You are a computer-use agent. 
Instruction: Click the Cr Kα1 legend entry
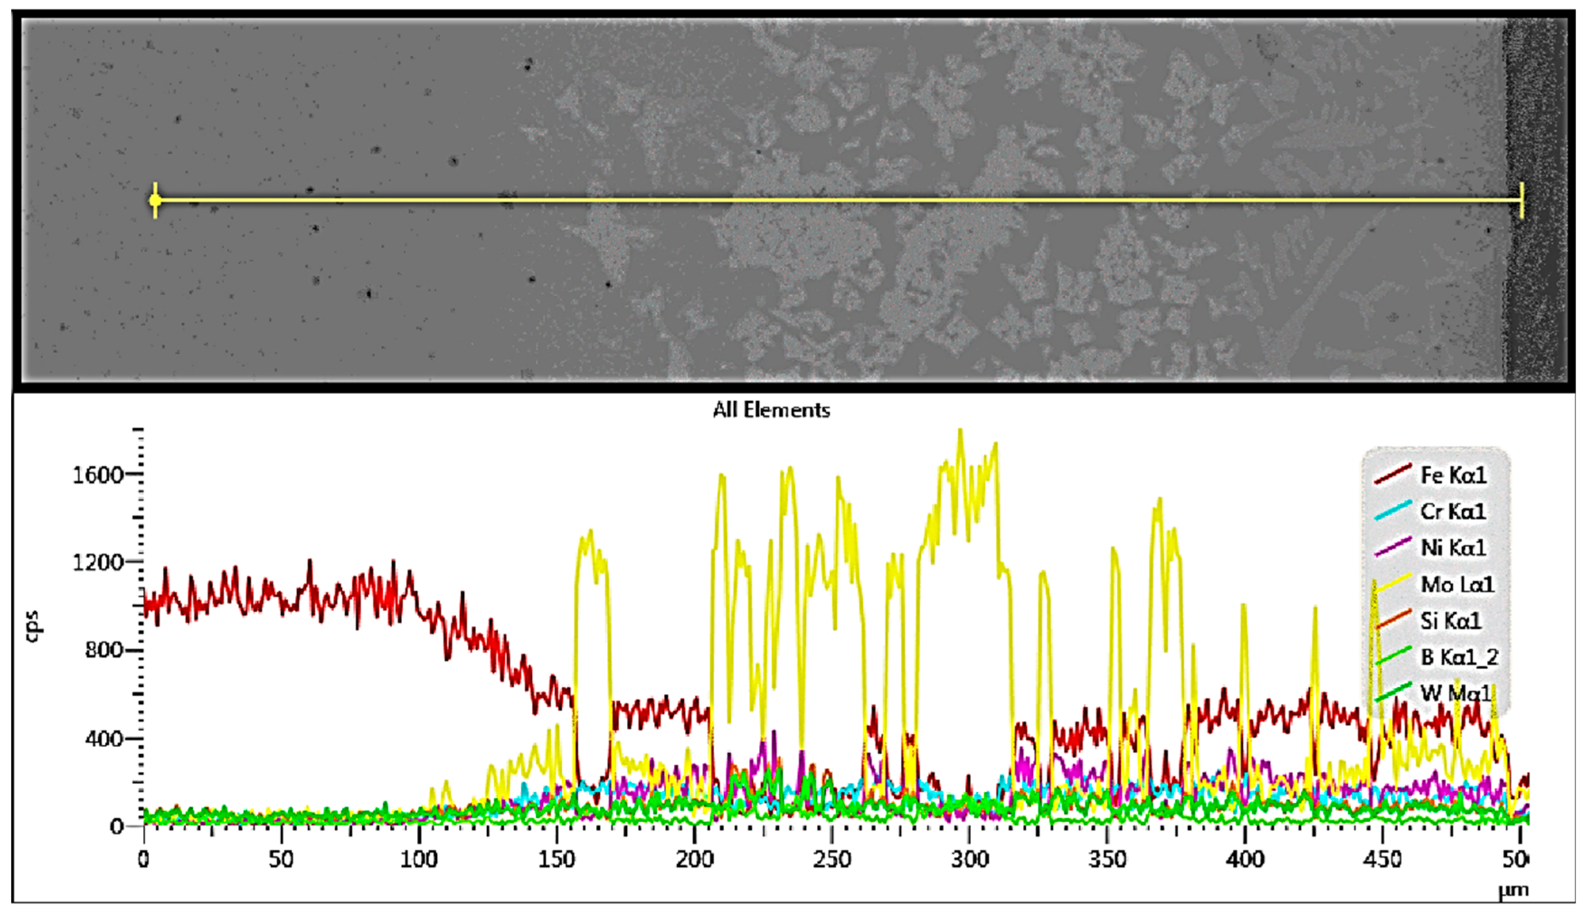(1453, 512)
